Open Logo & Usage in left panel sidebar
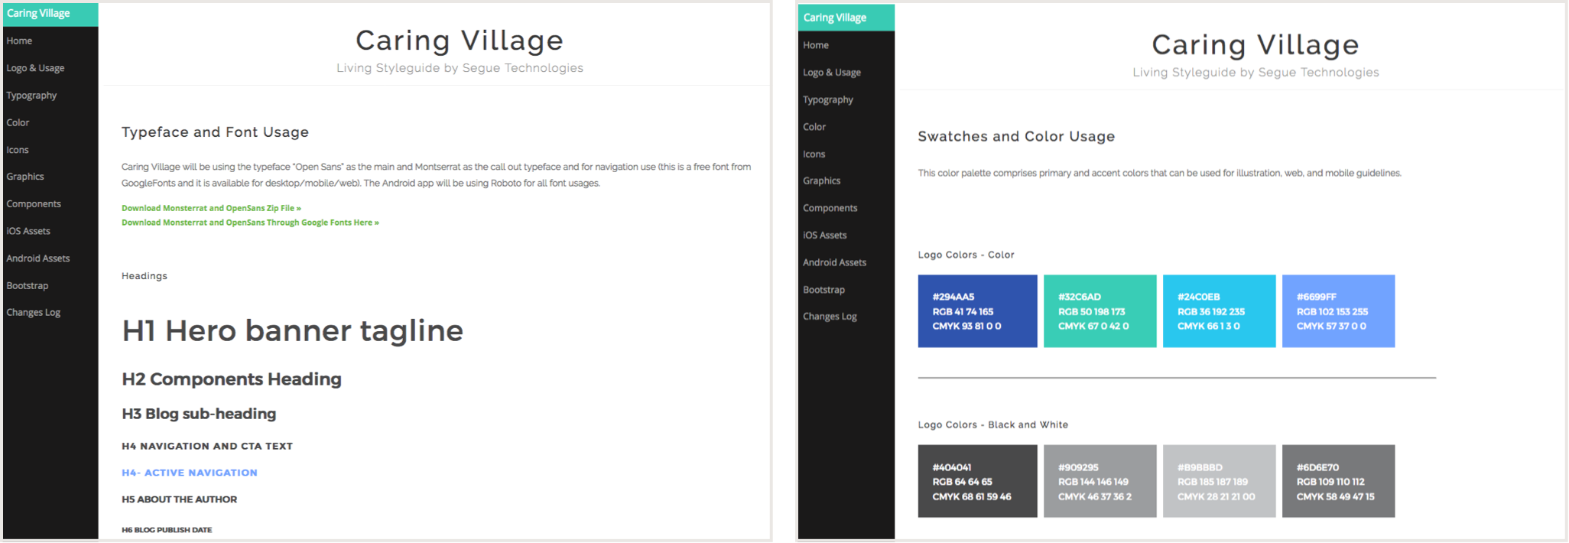The image size is (1569, 543). [35, 68]
